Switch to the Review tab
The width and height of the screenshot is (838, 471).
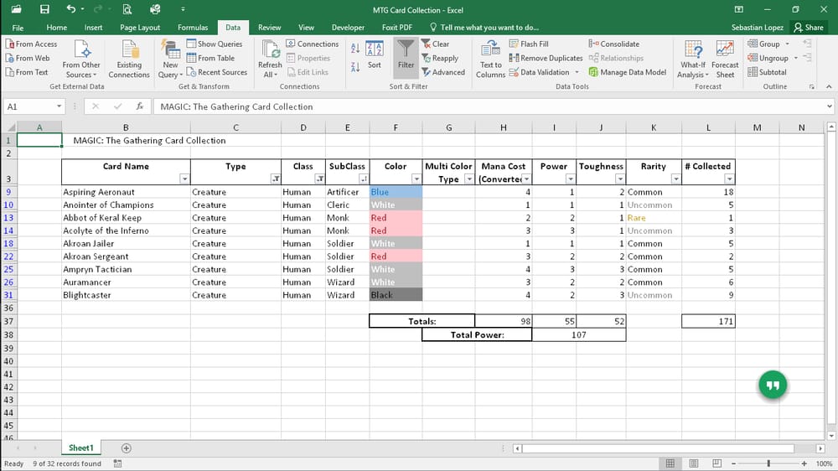pyautogui.click(x=269, y=28)
